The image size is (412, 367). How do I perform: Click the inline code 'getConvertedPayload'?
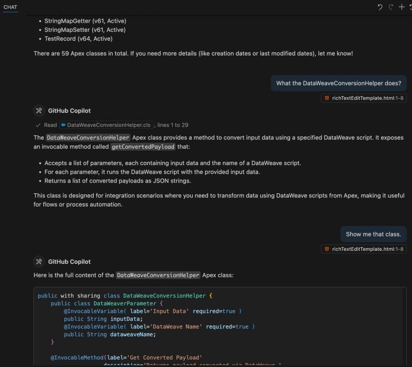[x=143, y=146]
